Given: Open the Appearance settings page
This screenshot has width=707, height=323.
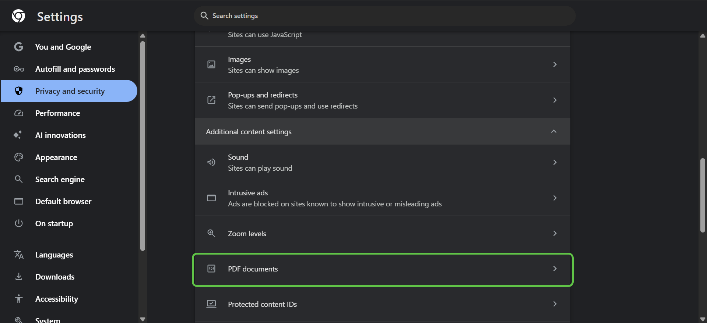Looking at the screenshot, I should click(69, 157).
